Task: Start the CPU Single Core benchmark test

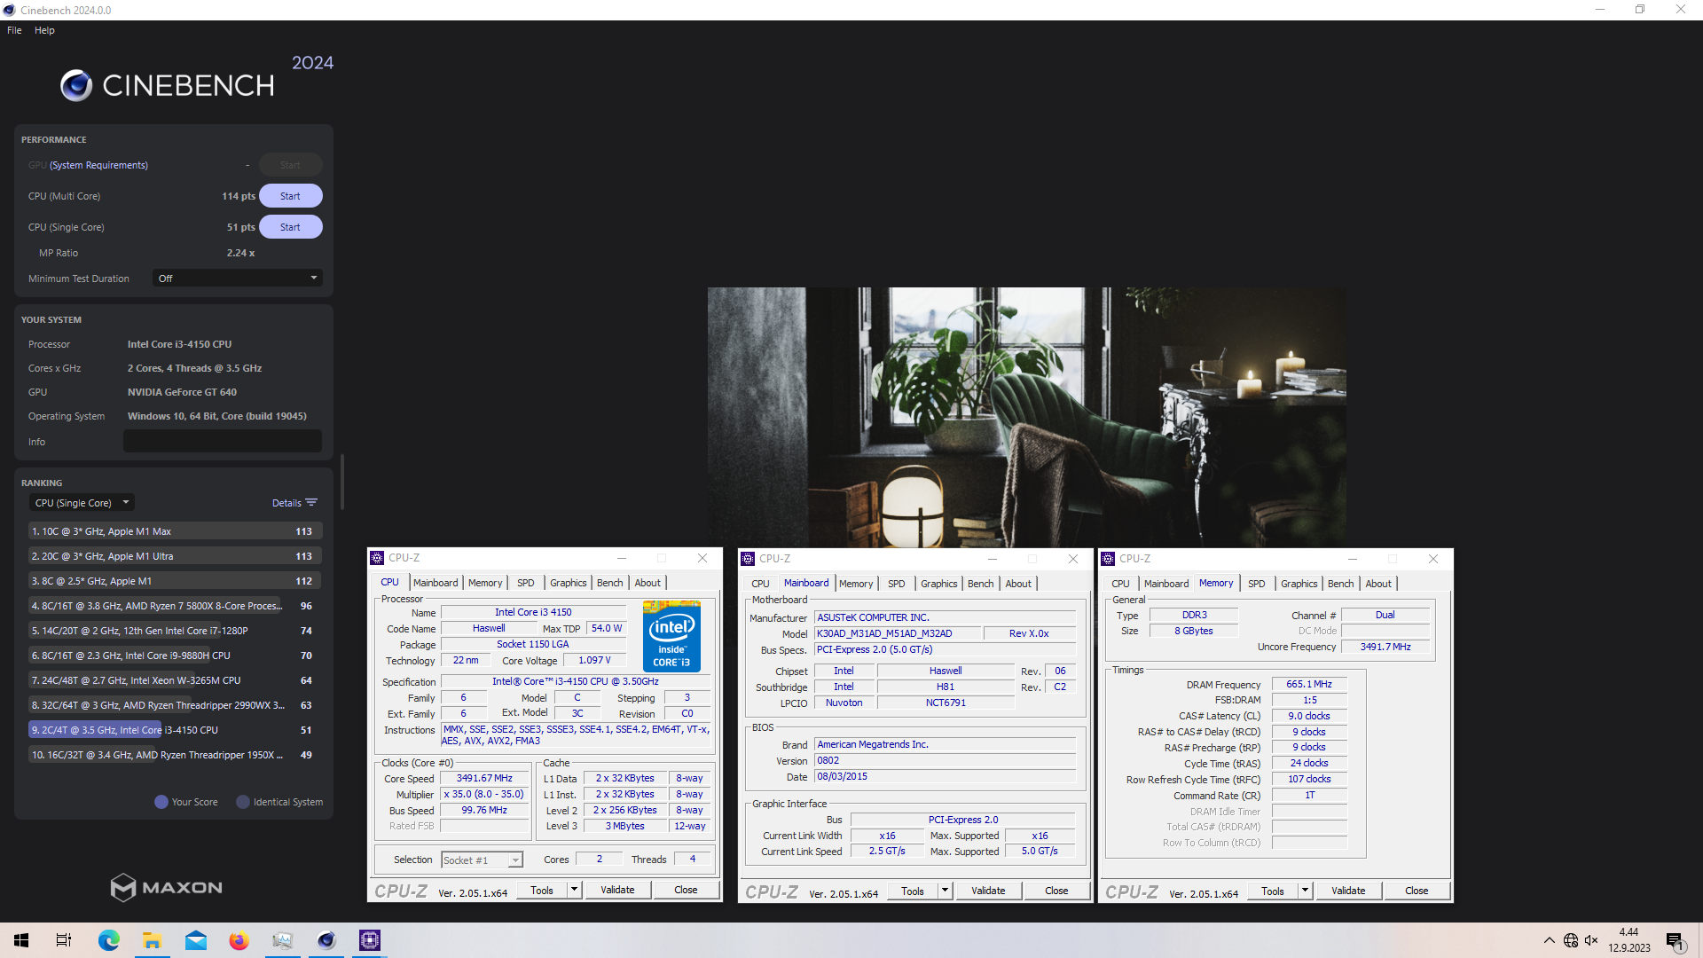Action: [289, 227]
